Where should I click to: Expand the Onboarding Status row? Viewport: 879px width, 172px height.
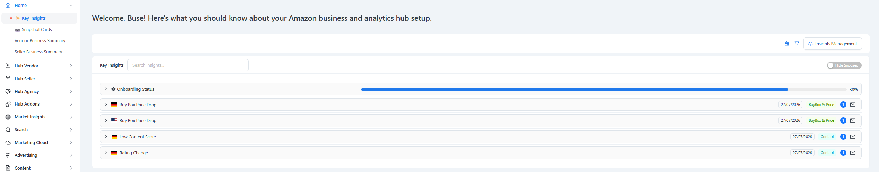(106, 89)
